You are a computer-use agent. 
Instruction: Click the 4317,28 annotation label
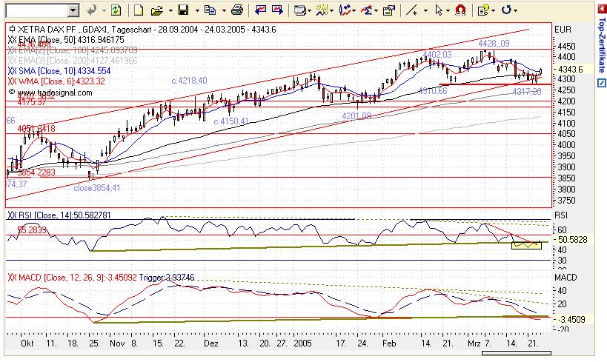(527, 92)
